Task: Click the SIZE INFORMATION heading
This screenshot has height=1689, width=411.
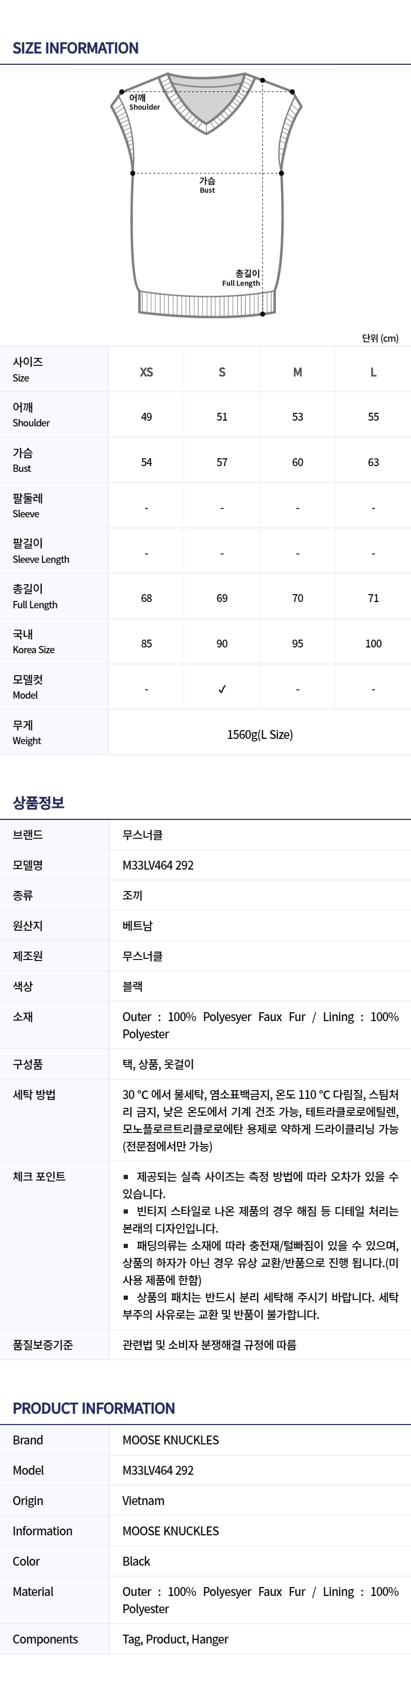Action: click(x=75, y=48)
